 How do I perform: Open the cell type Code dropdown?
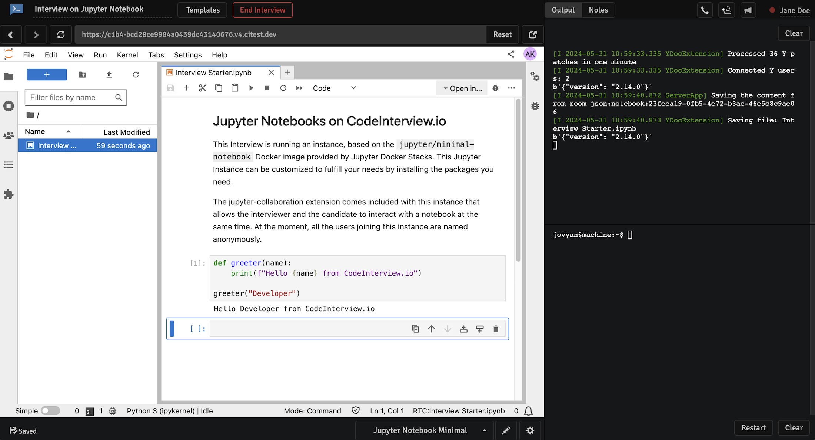coord(334,88)
